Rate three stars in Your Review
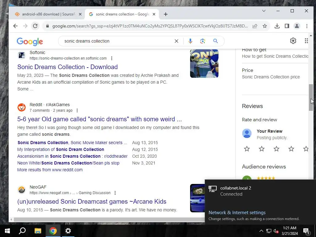Viewport: 316px width, 237px height. (276, 149)
